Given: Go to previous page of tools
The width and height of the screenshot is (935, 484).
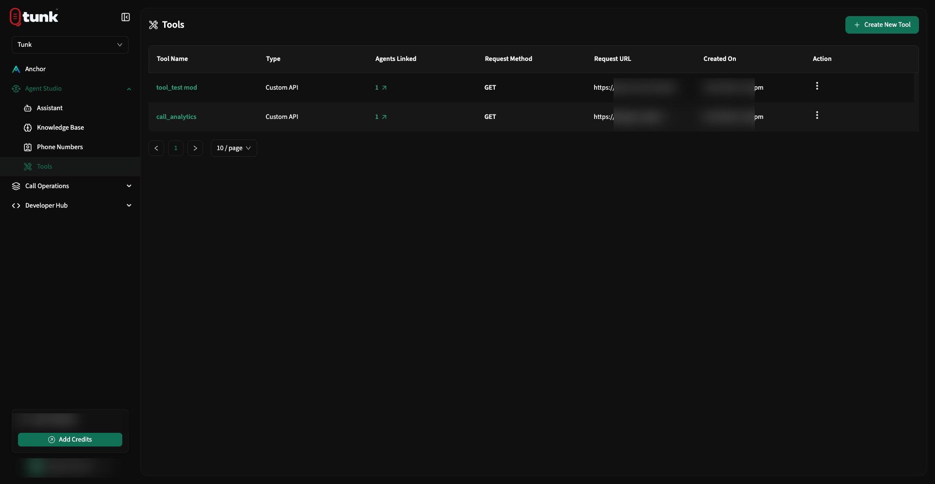Looking at the screenshot, I should (x=156, y=148).
